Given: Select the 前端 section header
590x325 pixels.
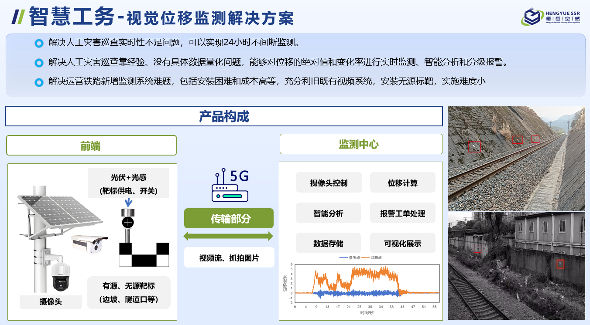Looking at the screenshot, I should (x=91, y=146).
